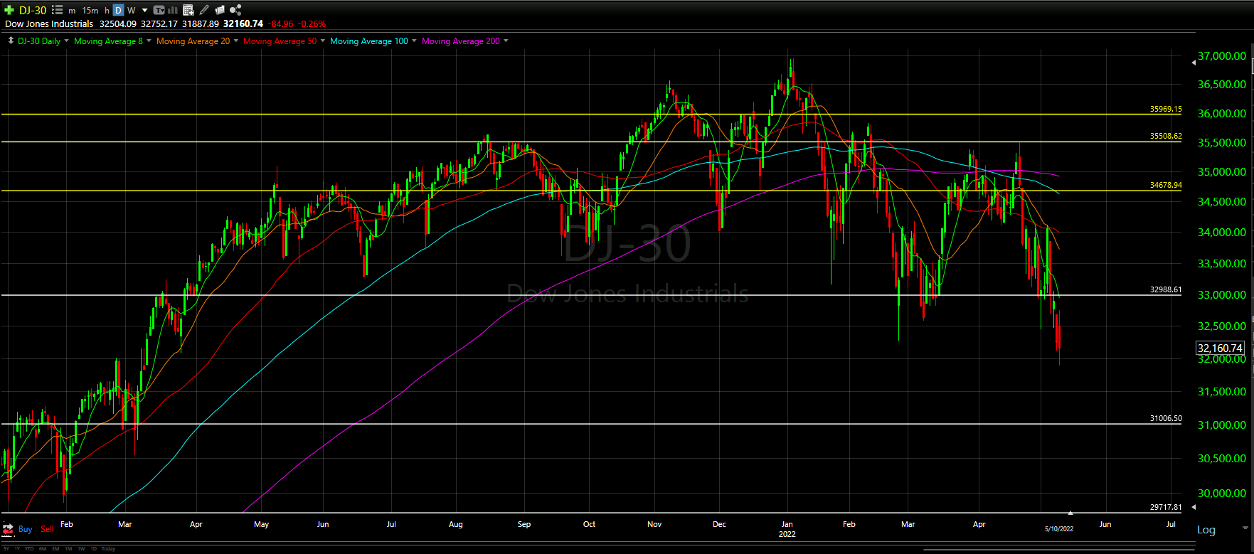Image resolution: width=1254 pixels, height=554 pixels.
Task: Click the green plus add-symbol icon
Action: pyautogui.click(x=9, y=10)
